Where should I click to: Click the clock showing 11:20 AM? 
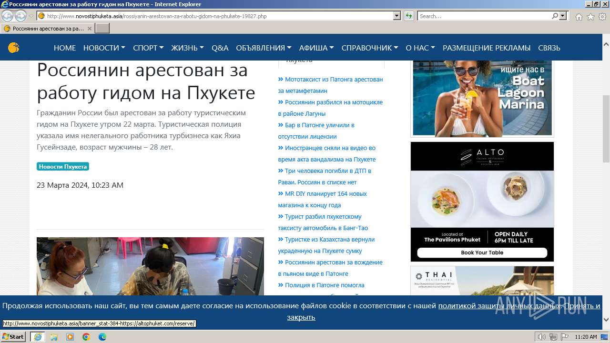pos(586,337)
